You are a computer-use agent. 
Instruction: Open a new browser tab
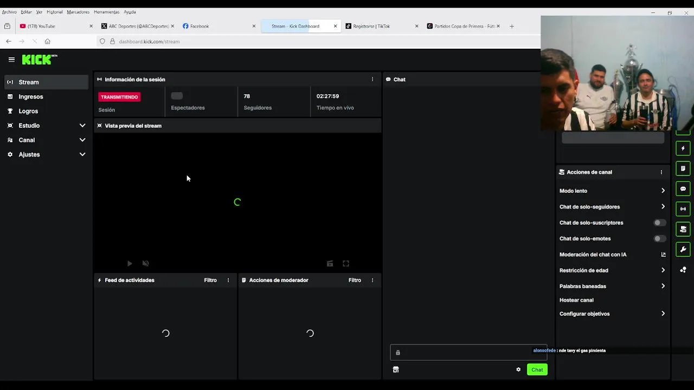[511, 26]
